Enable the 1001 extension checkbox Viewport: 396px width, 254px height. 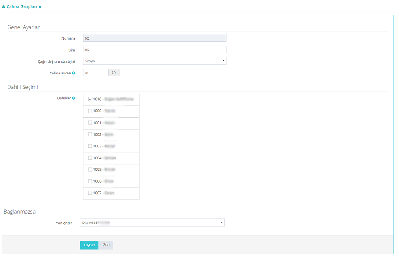(x=90, y=123)
